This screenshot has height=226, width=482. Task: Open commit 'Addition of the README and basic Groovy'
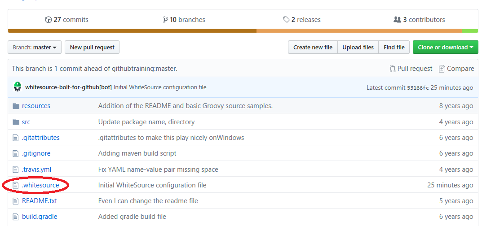pos(186,106)
